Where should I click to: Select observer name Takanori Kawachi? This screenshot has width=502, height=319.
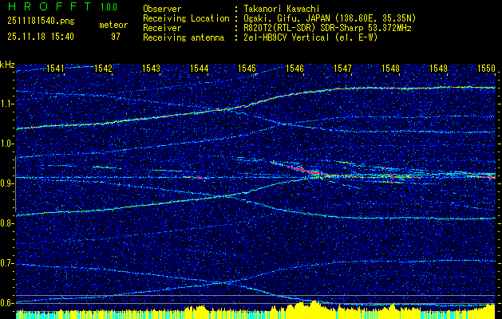281,9
